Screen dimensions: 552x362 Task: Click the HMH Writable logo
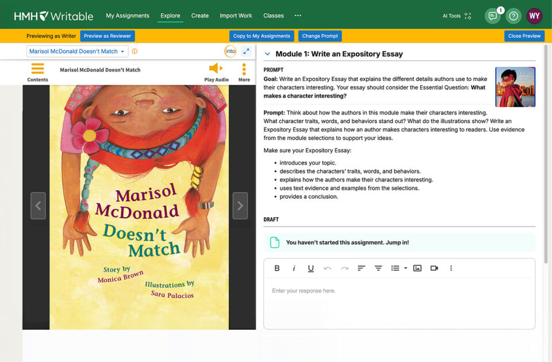pos(53,16)
